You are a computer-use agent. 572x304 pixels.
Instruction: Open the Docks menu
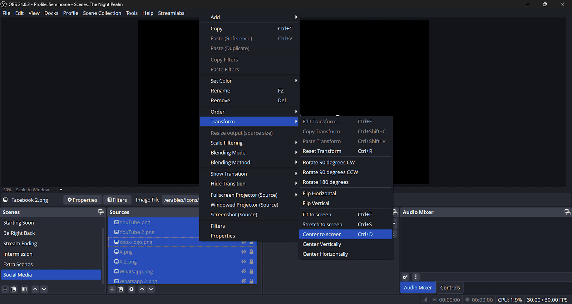point(51,13)
